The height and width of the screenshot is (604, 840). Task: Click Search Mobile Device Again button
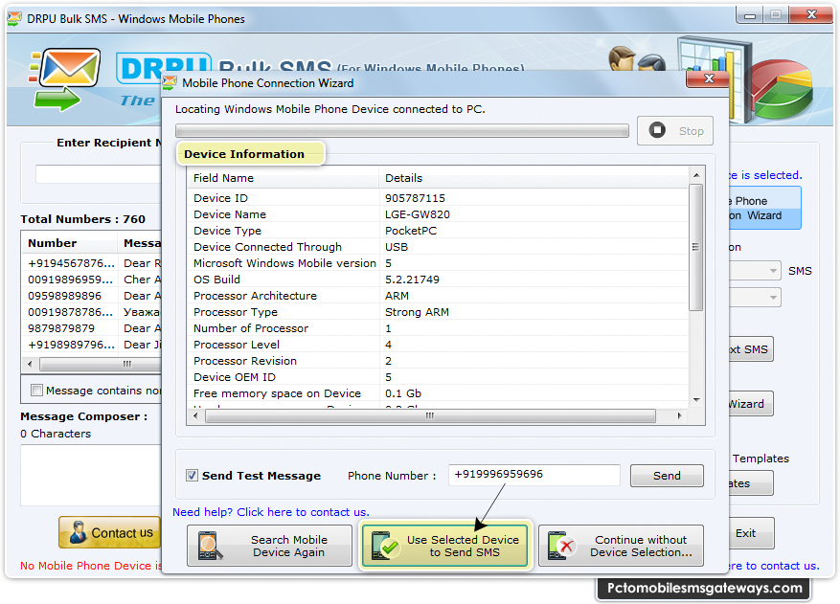[269, 546]
